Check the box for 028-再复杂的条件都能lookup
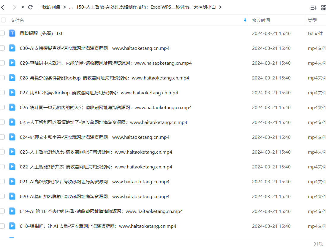The image size is (326, 250). point(2,78)
